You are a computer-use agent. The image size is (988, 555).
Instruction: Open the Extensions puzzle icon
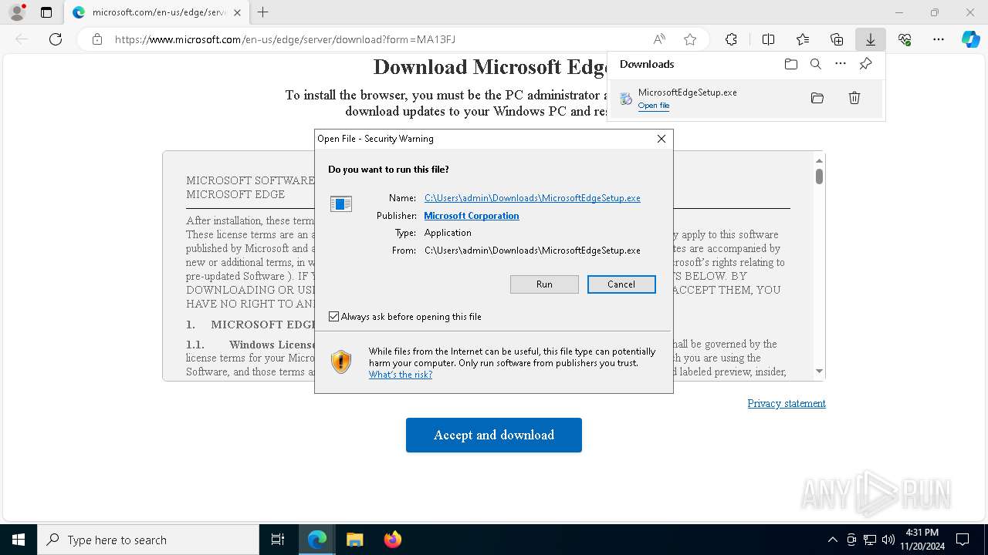coord(731,39)
